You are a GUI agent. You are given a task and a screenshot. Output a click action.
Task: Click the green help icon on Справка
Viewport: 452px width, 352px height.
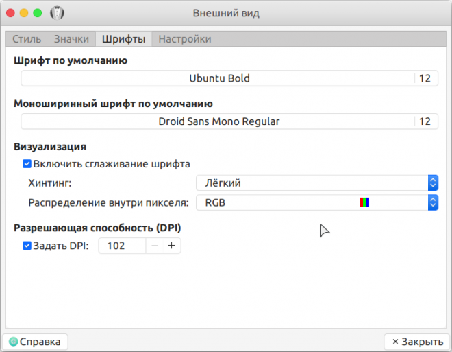pos(13,342)
